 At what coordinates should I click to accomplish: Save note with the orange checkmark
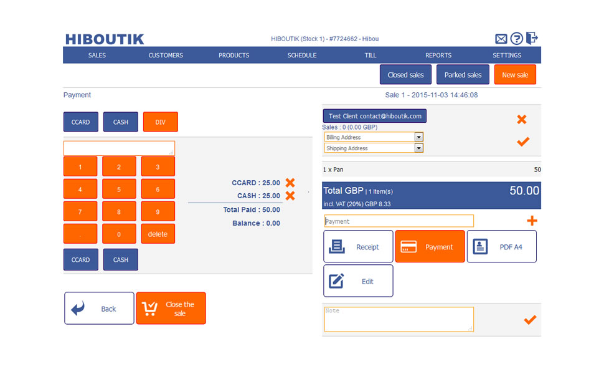[529, 320]
